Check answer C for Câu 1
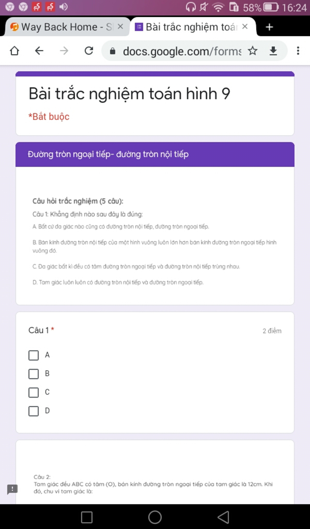310x529 pixels. point(34,393)
